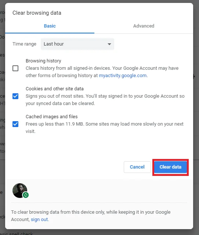Check the Browsing history checkbox
Image resolution: width=199 pixels, height=235 pixels.
(15, 68)
